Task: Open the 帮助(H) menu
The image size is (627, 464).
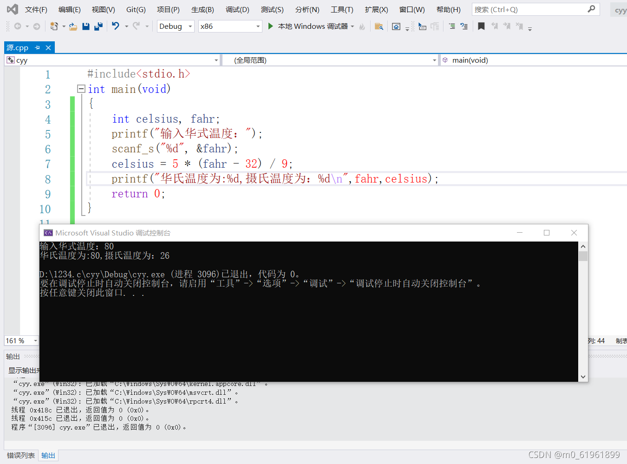Action: [448, 9]
